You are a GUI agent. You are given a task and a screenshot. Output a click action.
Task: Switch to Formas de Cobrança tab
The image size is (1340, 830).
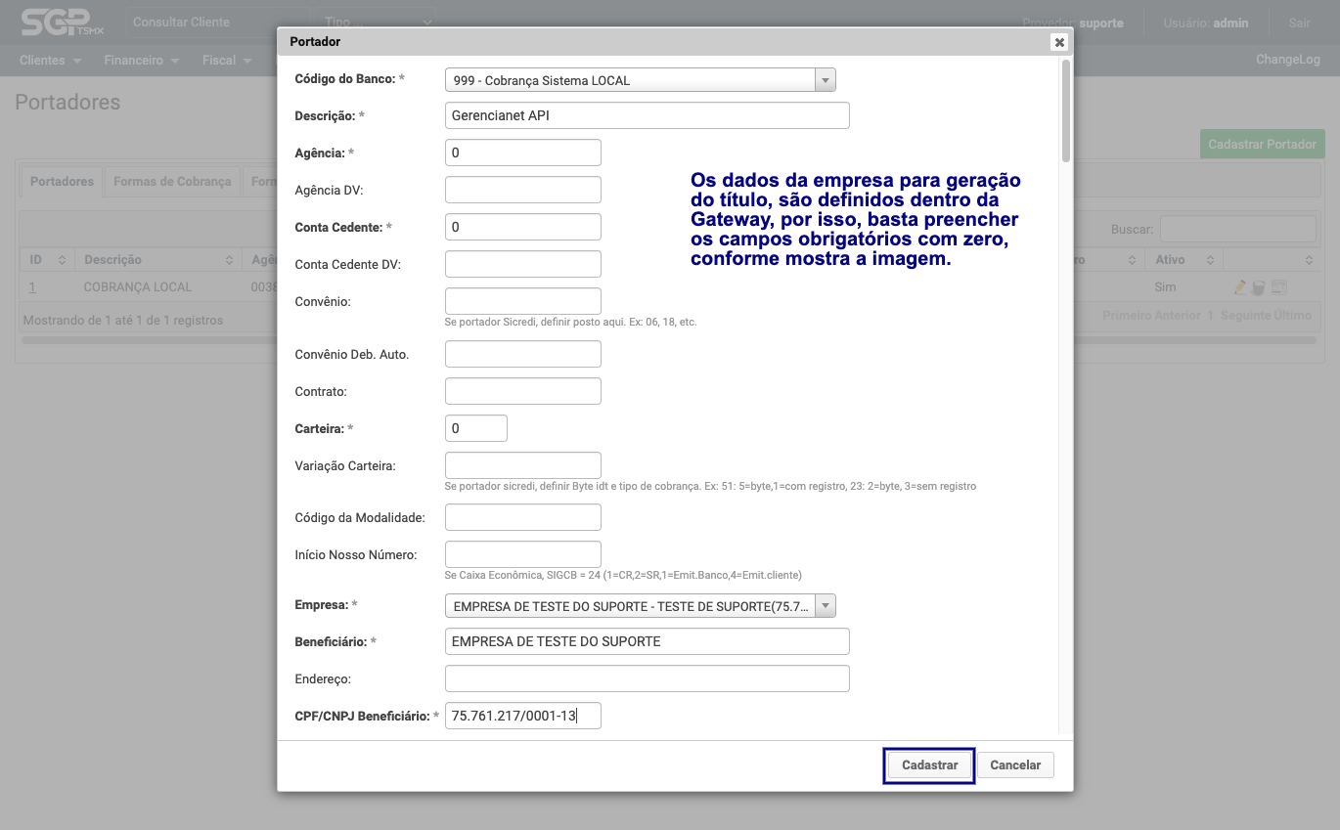[172, 182]
